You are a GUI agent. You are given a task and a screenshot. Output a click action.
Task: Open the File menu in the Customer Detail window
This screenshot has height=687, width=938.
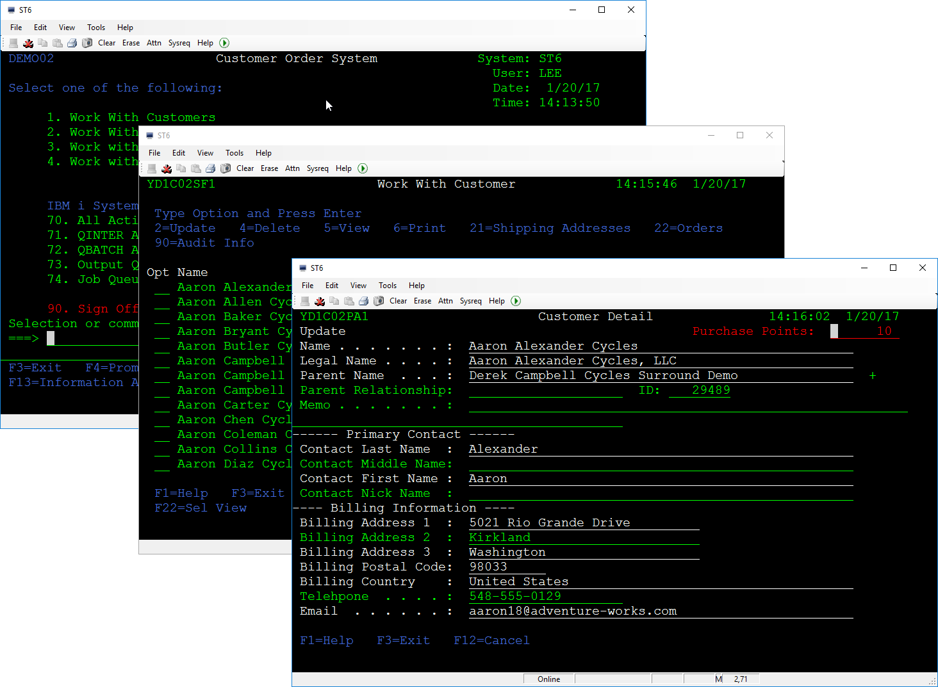[308, 286]
